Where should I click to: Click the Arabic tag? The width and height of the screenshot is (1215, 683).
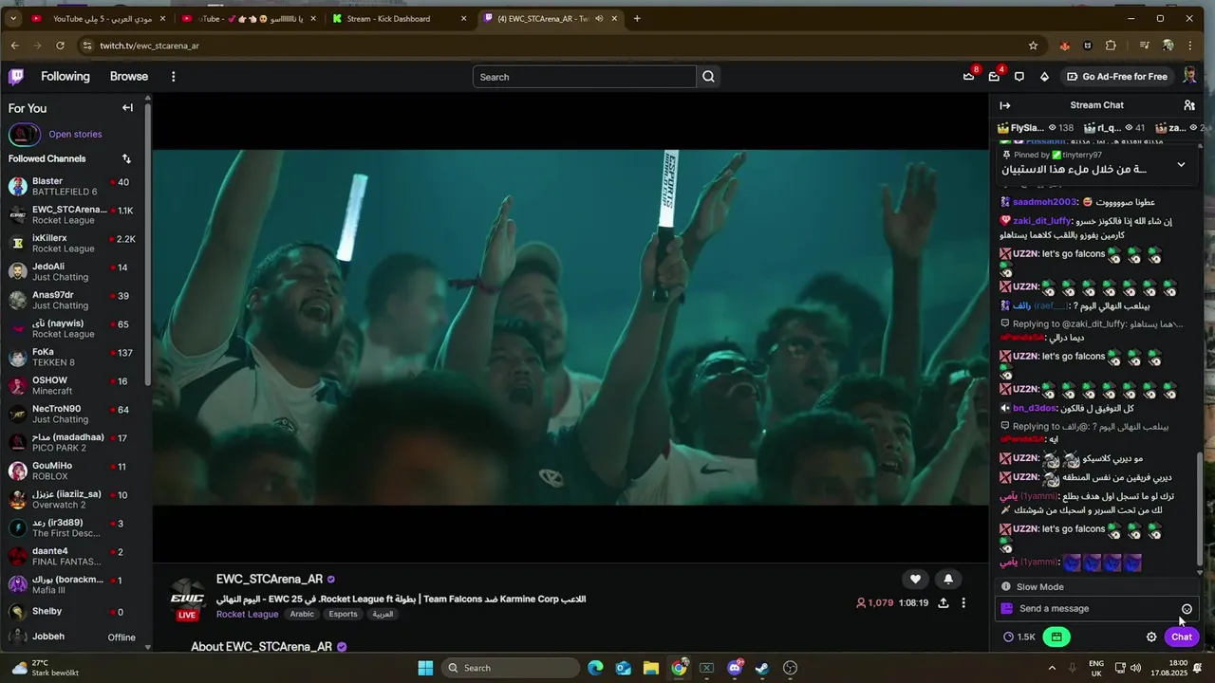pyautogui.click(x=302, y=615)
